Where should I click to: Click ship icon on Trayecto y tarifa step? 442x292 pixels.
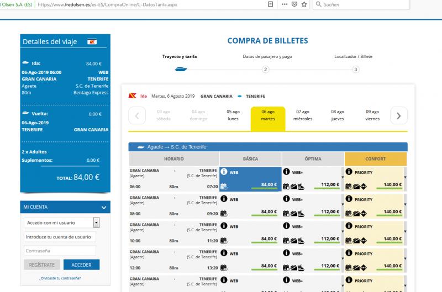(x=181, y=68)
